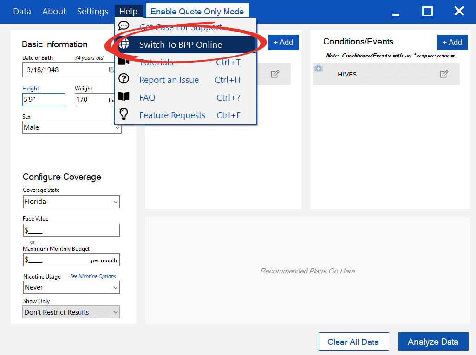Viewport: 476px width, 355px height.
Task: Click the speech bubble support icon
Action: [x=124, y=26]
